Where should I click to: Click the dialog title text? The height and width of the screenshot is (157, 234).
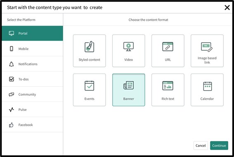(x=54, y=7)
